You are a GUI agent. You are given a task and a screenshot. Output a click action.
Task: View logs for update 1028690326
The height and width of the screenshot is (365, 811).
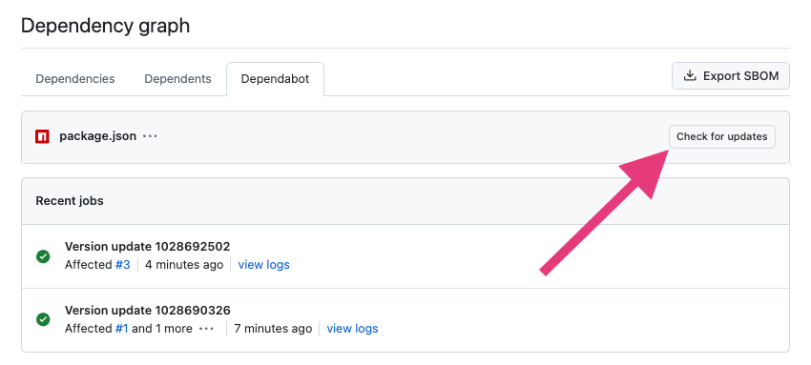tap(352, 329)
